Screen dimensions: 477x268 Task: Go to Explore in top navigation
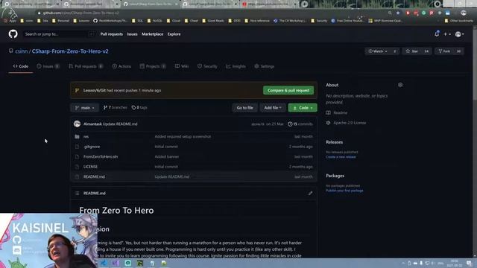174,34
